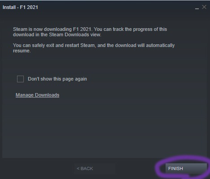
Task: Tick the Don't show this page again checkbox
Action: [20, 79]
